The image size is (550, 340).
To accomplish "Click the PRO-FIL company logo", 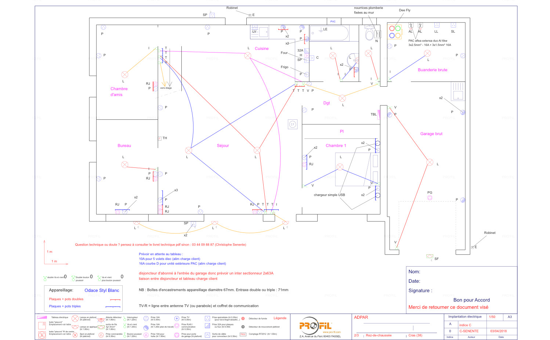I will 316,325.
